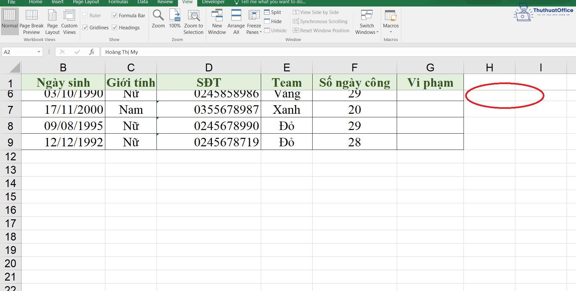Open Custom Views dialog
Image resolution: width=576 pixels, height=291 pixels.
(x=69, y=21)
